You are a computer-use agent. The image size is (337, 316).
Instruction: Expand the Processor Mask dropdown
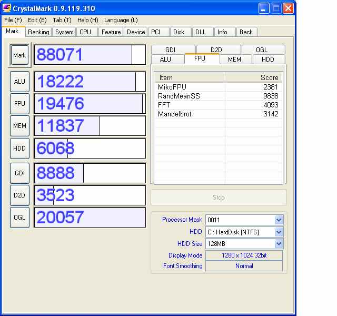[279, 220]
